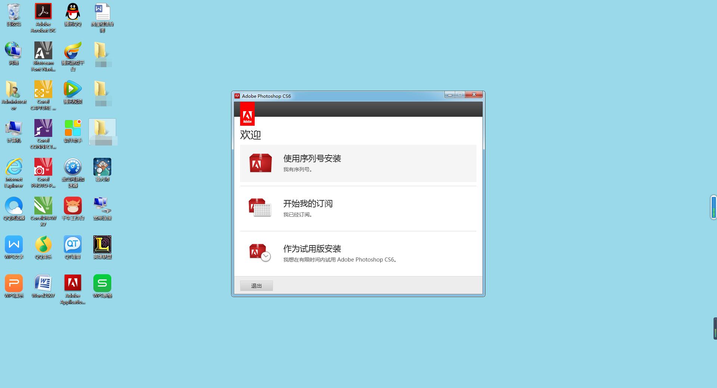Select the Administrator user folder icon
The height and width of the screenshot is (388, 717).
click(x=14, y=95)
